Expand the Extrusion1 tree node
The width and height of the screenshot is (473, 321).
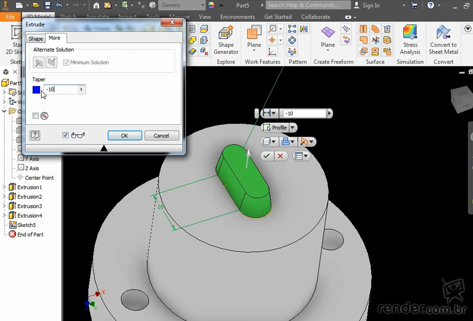coord(5,187)
